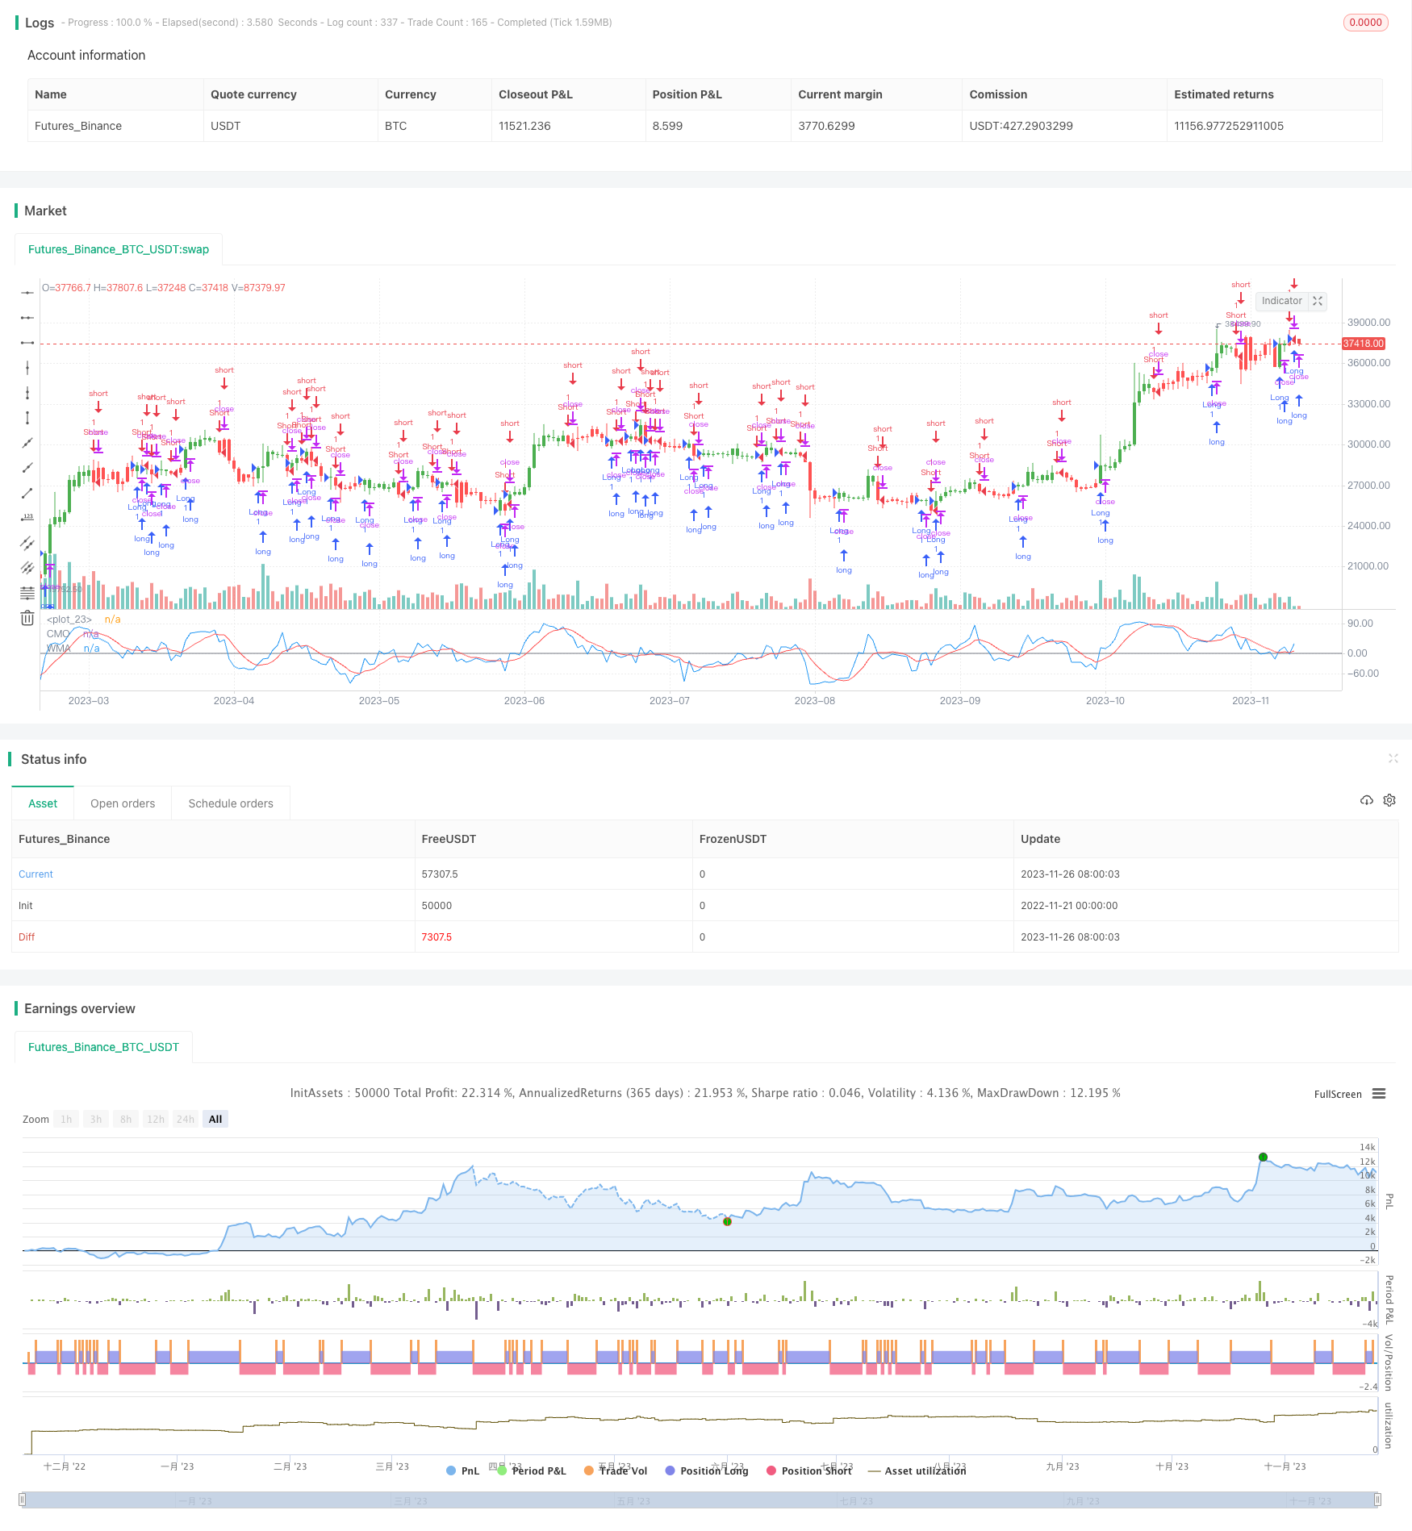Toggle Position Long series visibility
The height and width of the screenshot is (1531, 1412).
[x=707, y=1471]
